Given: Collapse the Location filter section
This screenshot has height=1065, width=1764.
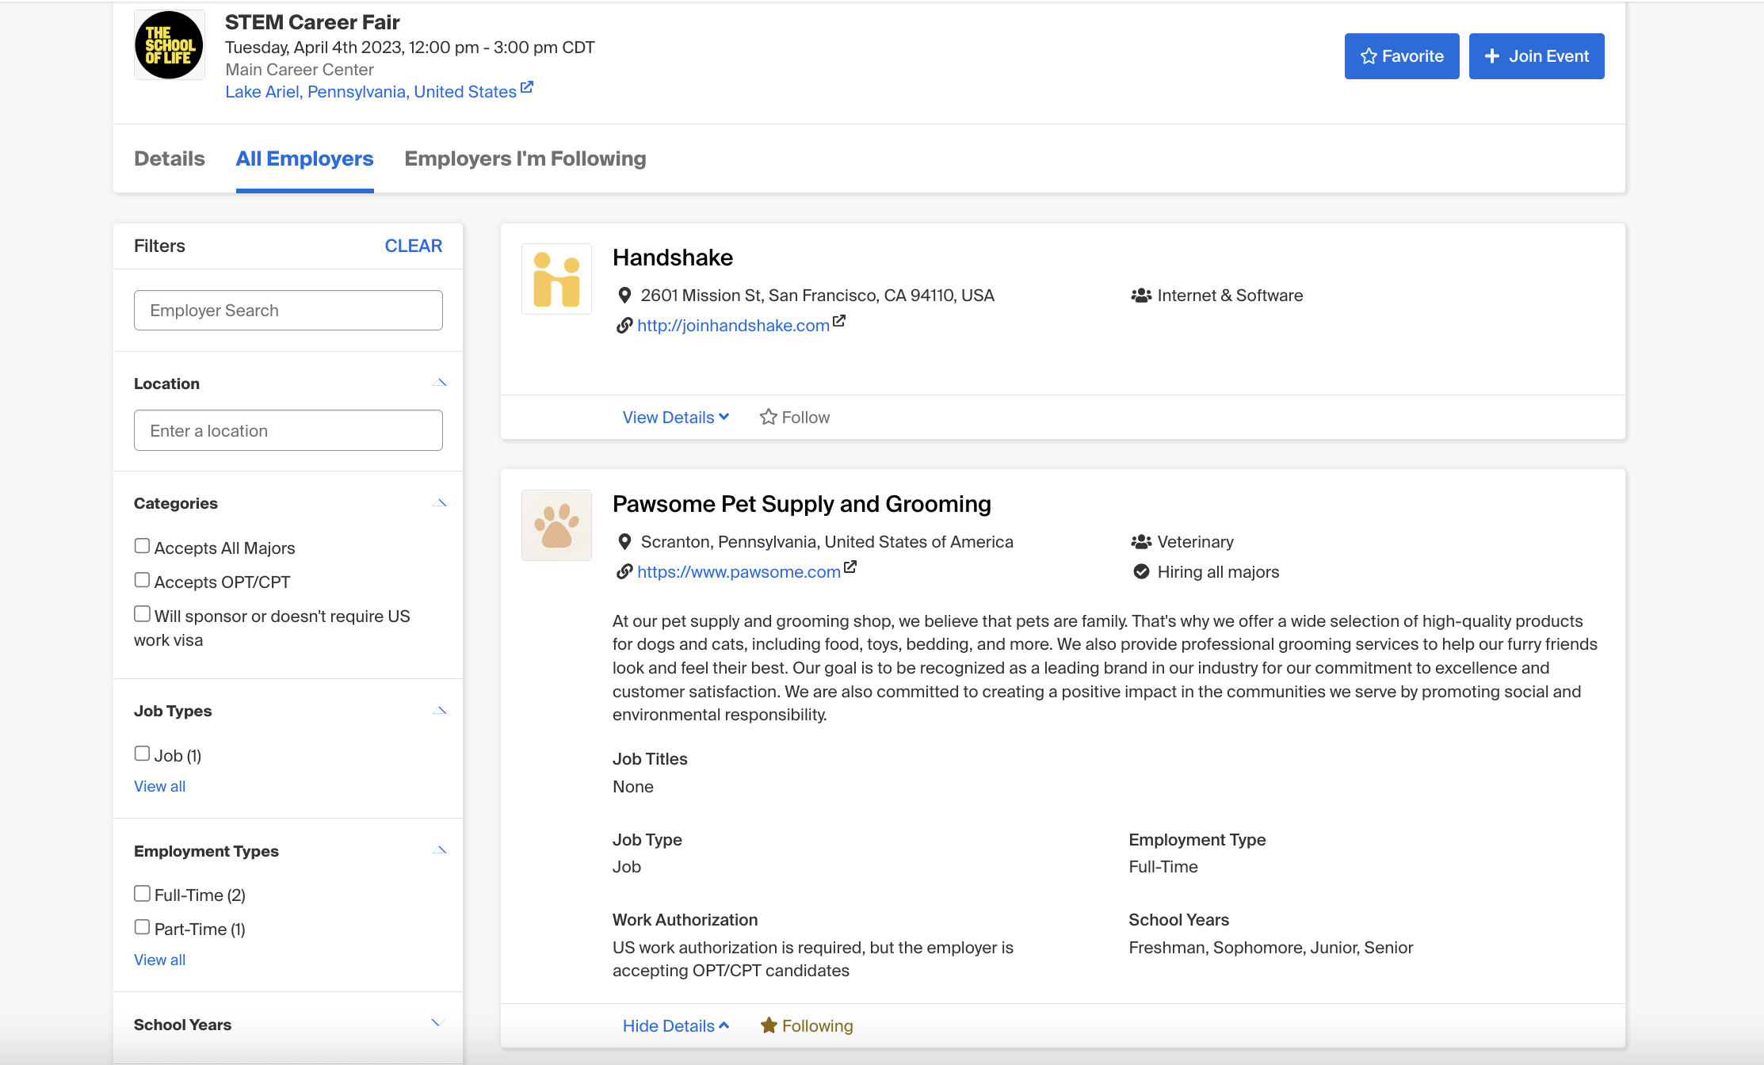Looking at the screenshot, I should [440, 384].
